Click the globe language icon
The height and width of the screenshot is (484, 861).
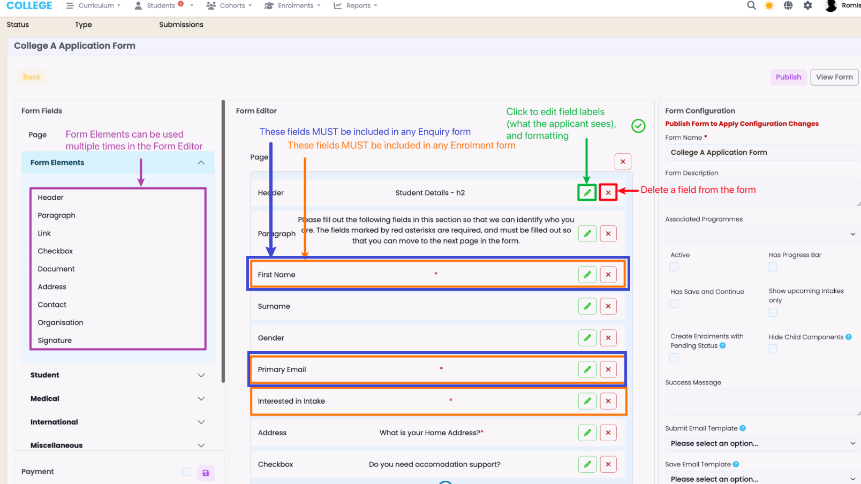click(788, 5)
